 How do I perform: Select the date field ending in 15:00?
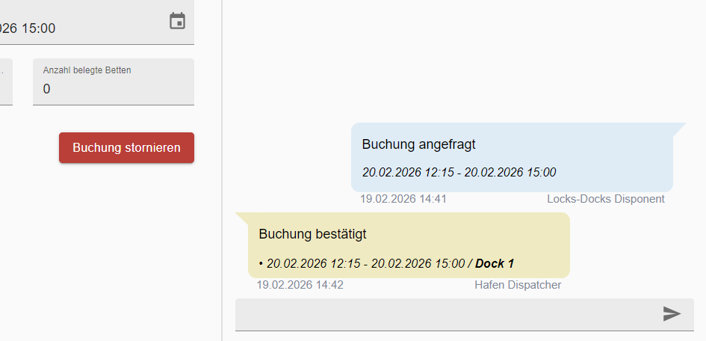[97, 22]
